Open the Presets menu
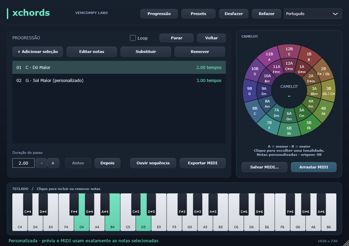 click(198, 14)
